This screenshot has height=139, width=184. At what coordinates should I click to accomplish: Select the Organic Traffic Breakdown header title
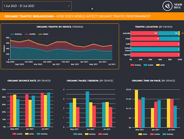pos(77,16)
